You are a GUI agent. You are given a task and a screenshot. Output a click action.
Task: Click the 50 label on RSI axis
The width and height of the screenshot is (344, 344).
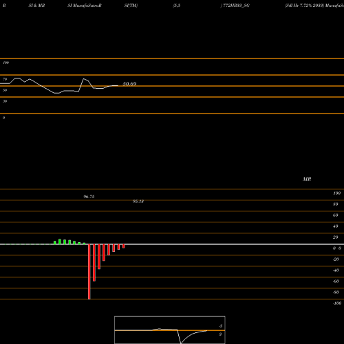pyautogui.click(x=5, y=90)
